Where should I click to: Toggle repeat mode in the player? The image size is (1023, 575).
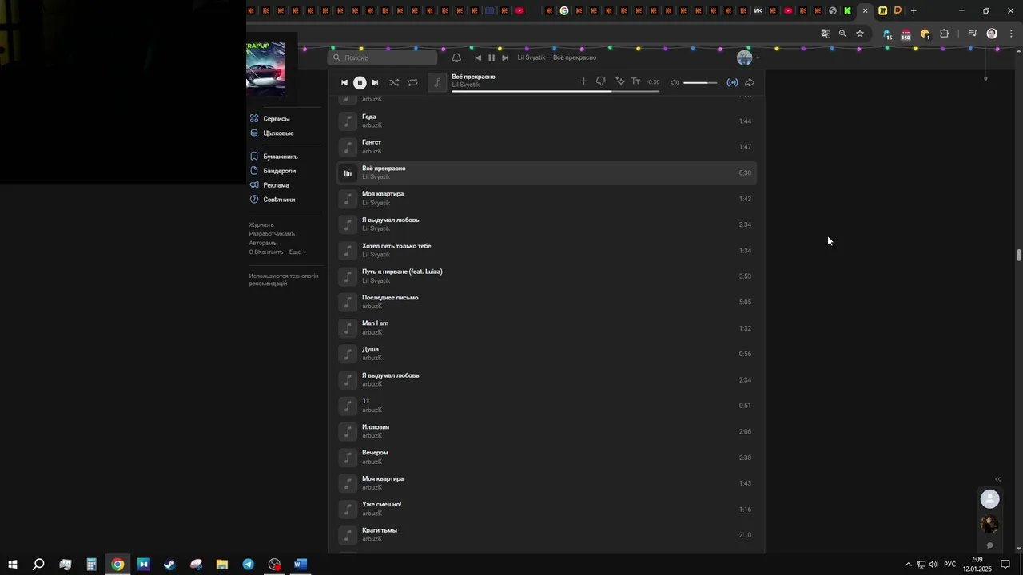(412, 82)
